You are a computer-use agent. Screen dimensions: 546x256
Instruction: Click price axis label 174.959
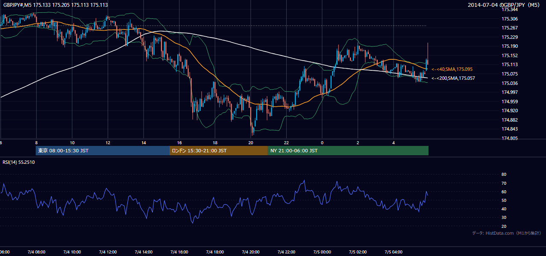(510, 102)
